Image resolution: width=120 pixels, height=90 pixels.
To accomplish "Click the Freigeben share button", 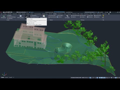I will [x=31, y=12].
